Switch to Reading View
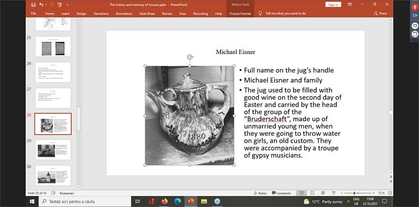 click(323, 193)
